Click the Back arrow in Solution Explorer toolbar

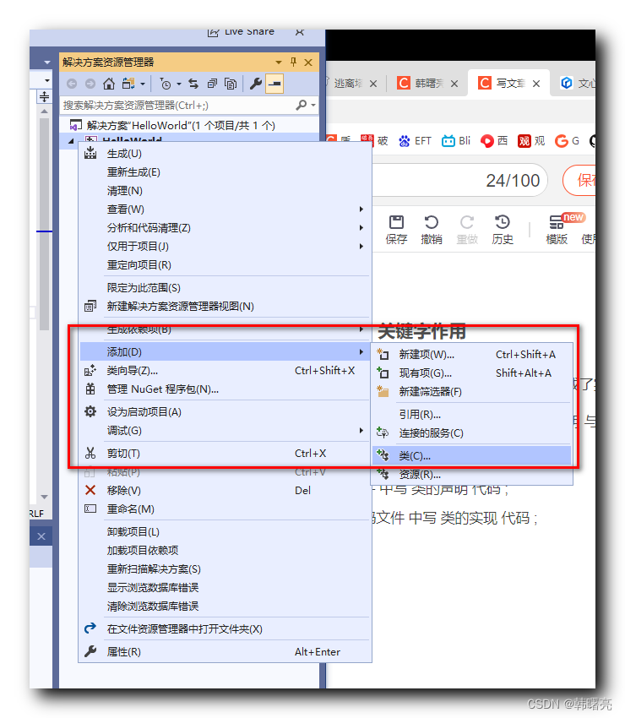(72, 84)
